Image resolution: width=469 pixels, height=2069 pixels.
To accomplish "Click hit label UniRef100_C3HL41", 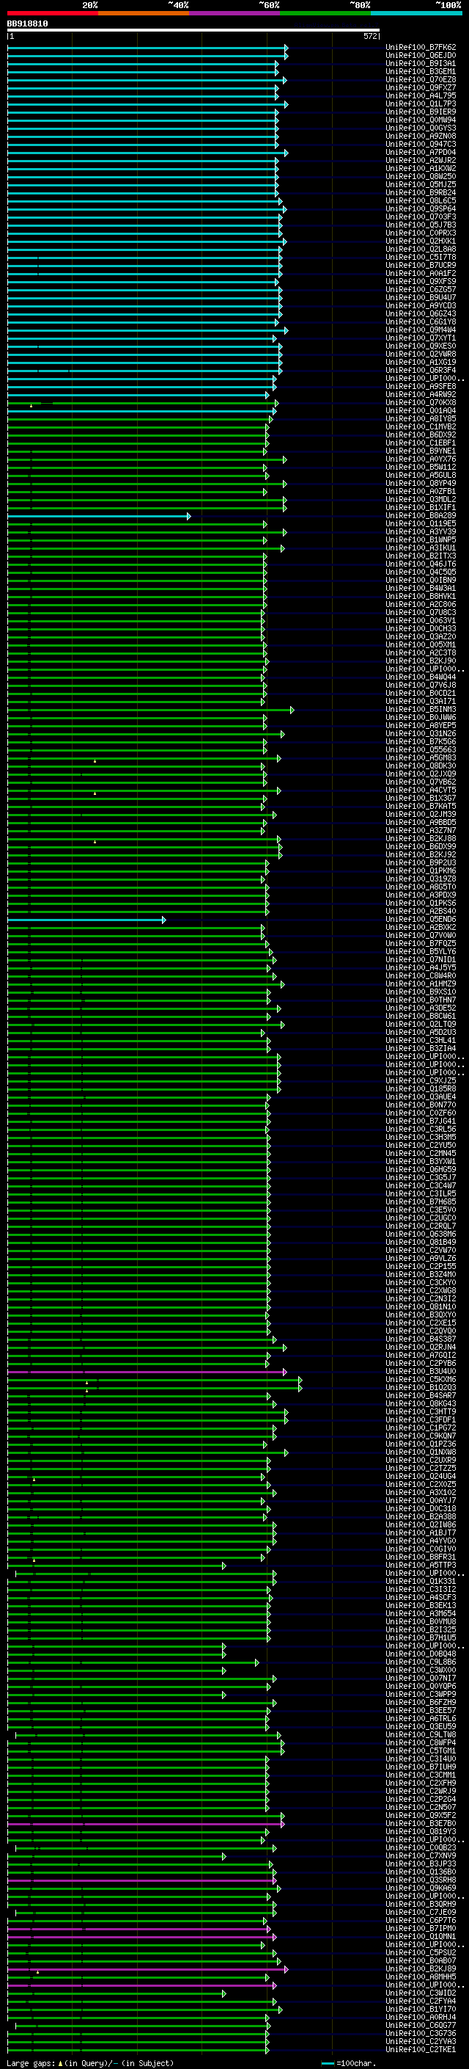I will pos(421,1040).
